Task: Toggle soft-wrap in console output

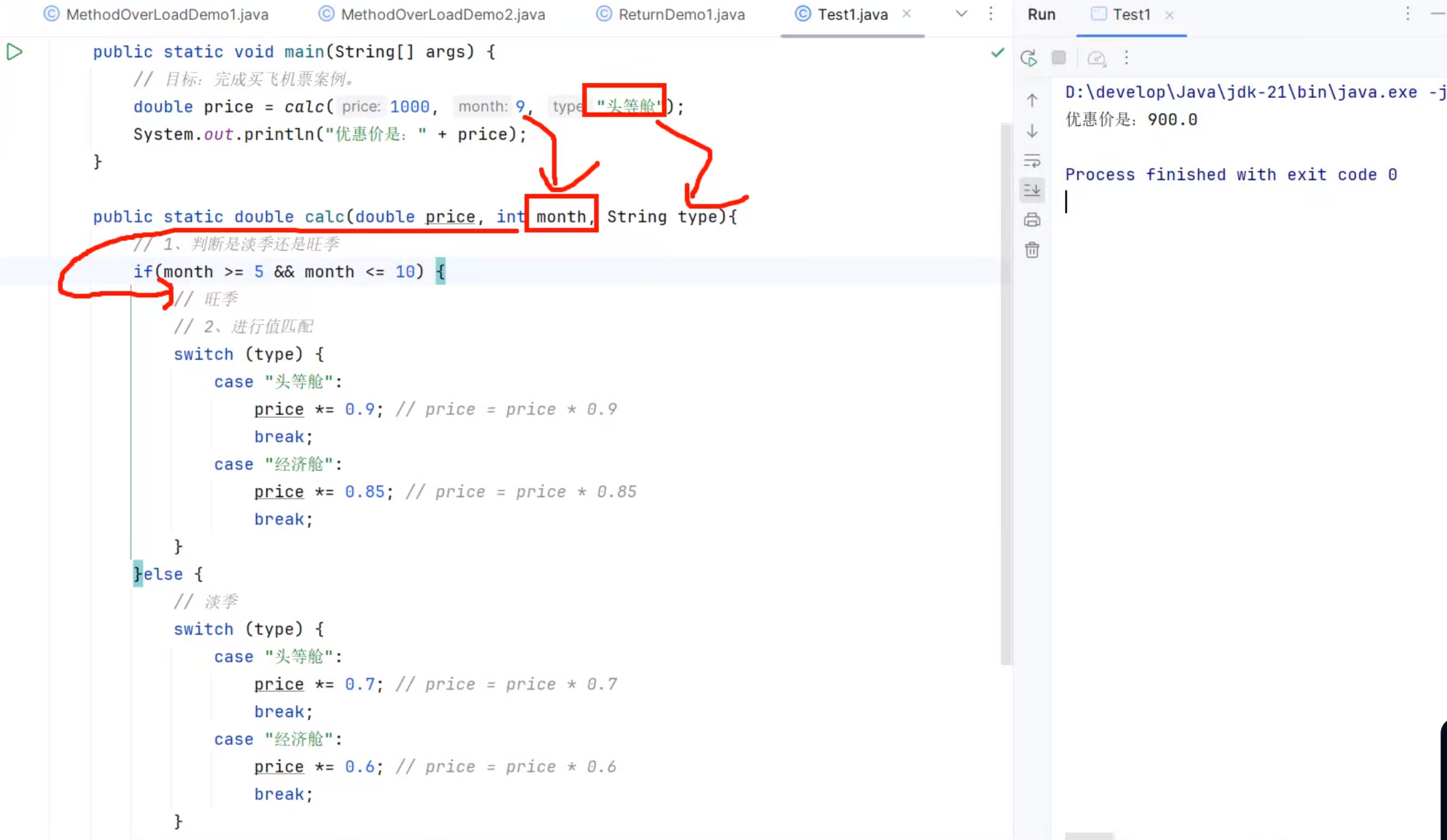Action: 1032,161
